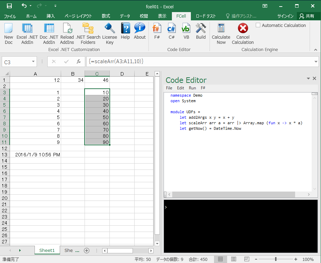This screenshot has height=263, width=321.
Task: Enable the Automatic Calculation checkbox
Action: [x=258, y=25]
